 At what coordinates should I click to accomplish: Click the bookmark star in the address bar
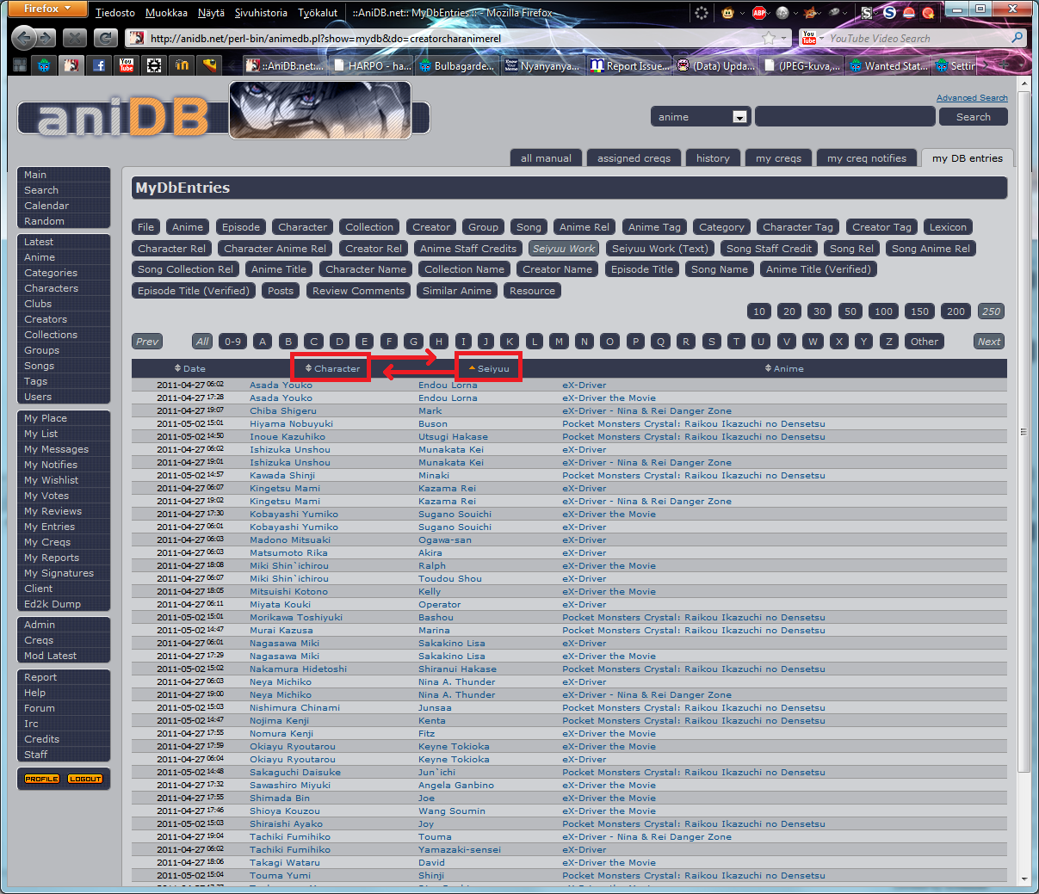(769, 38)
